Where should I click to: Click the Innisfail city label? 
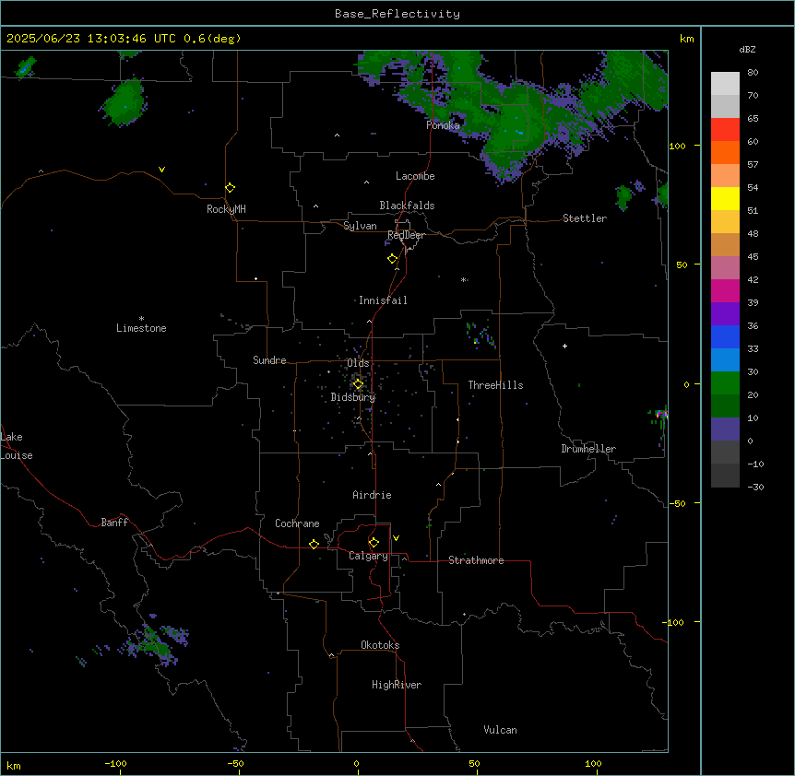(383, 300)
